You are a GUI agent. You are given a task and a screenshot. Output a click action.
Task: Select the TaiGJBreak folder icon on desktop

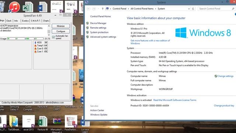click(x=14, y=121)
